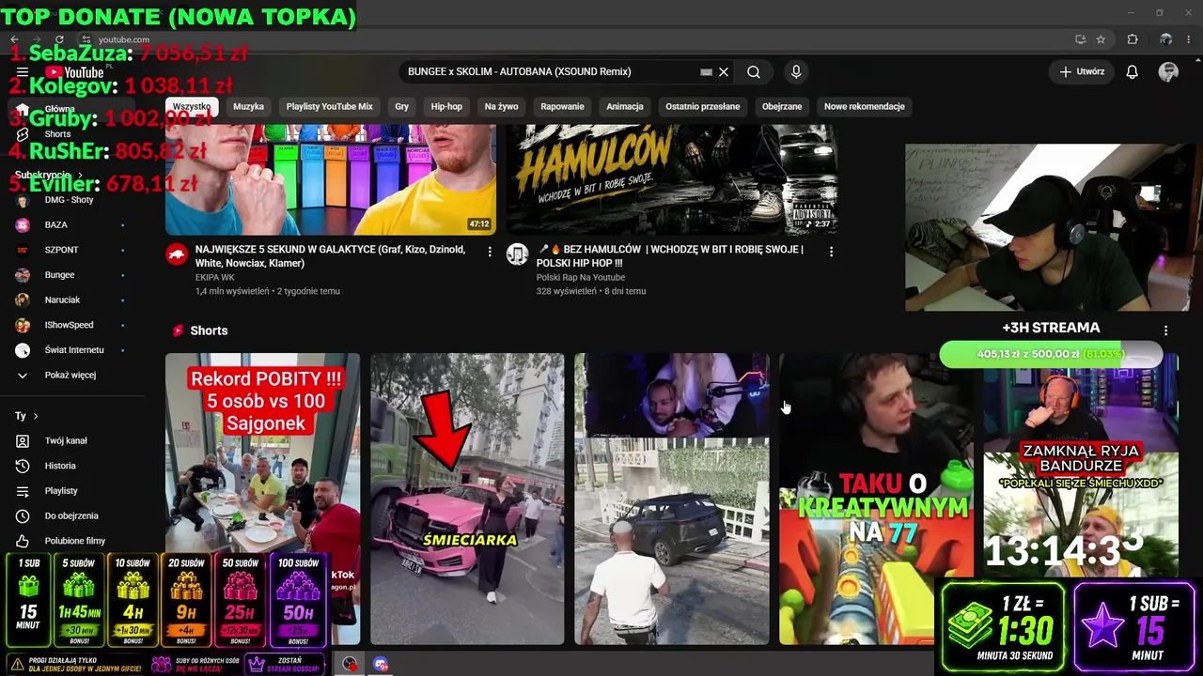Select the Animacja filter chip

tap(625, 107)
